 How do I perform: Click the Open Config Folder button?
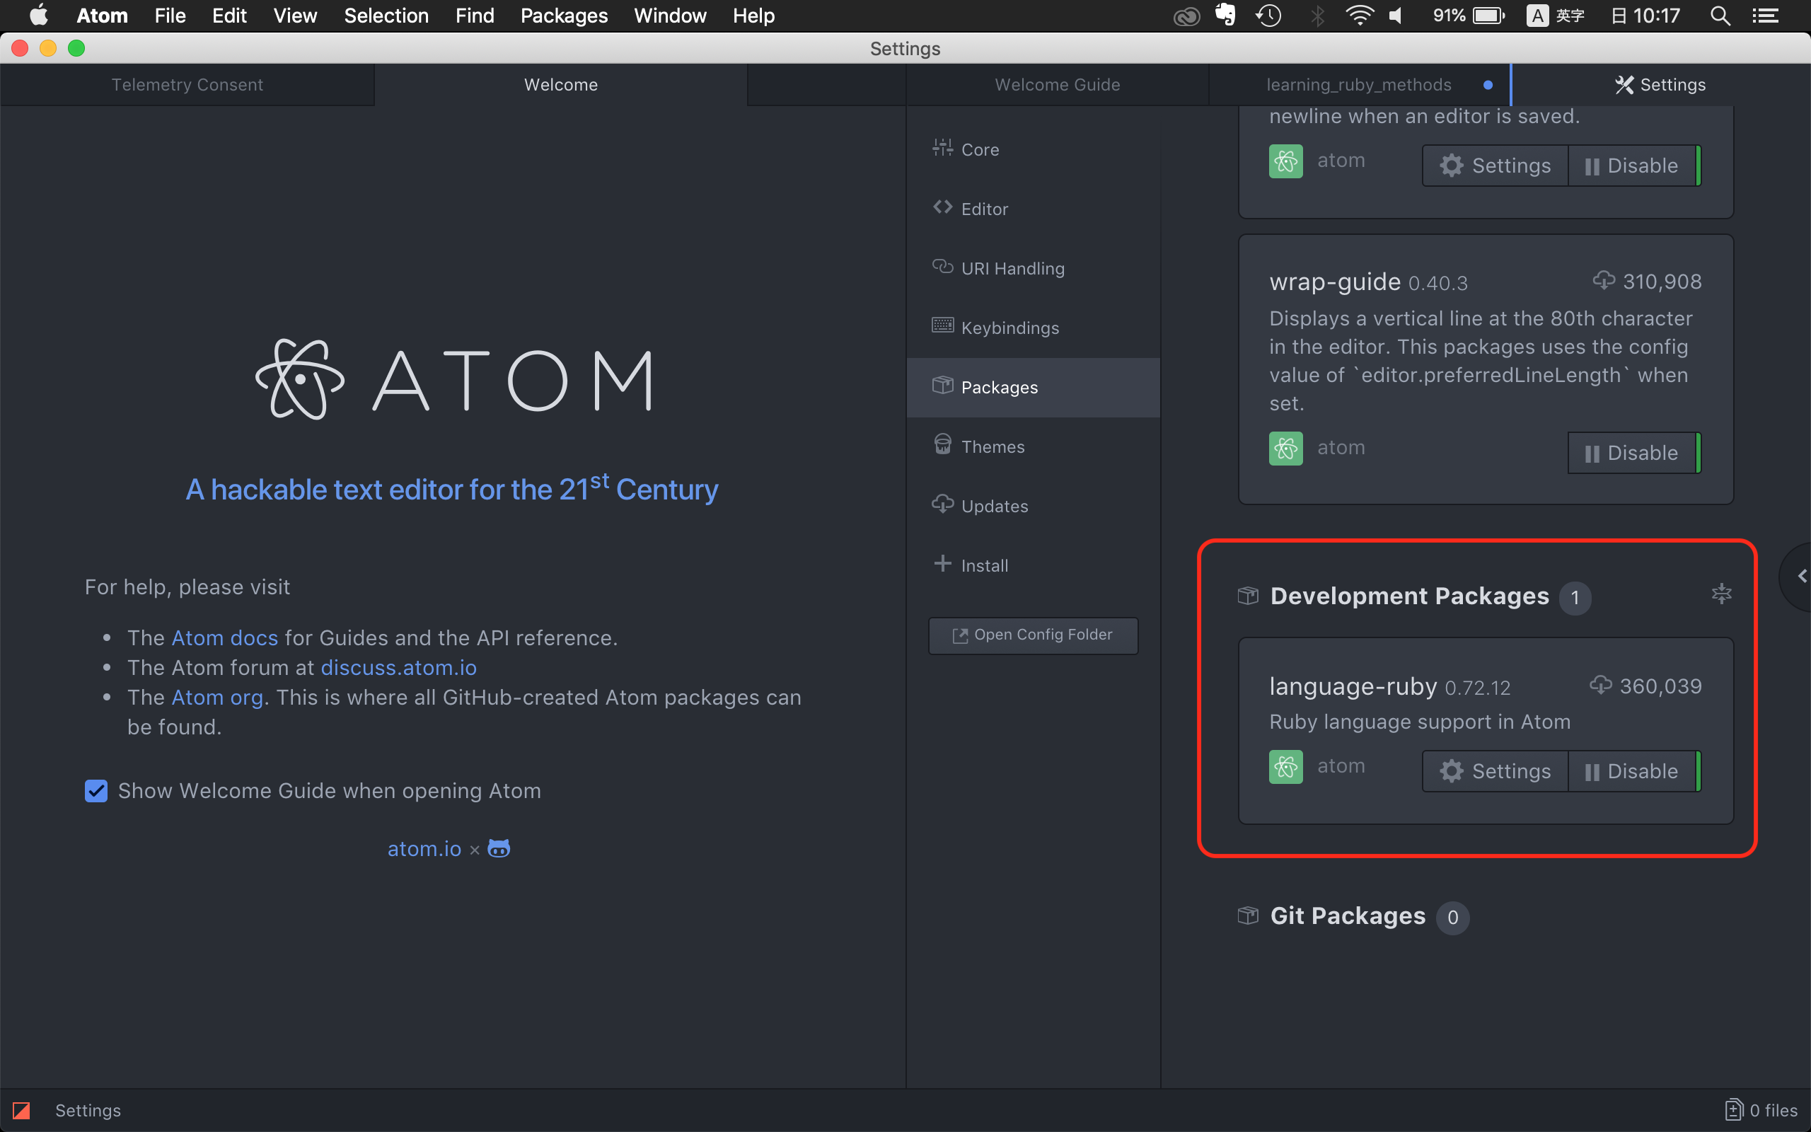tap(1033, 635)
